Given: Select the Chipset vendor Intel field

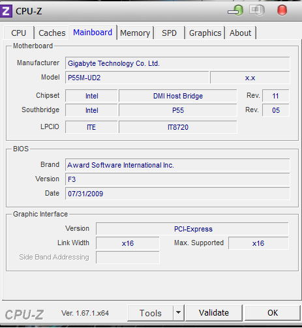Looking at the screenshot, I should tap(91, 96).
